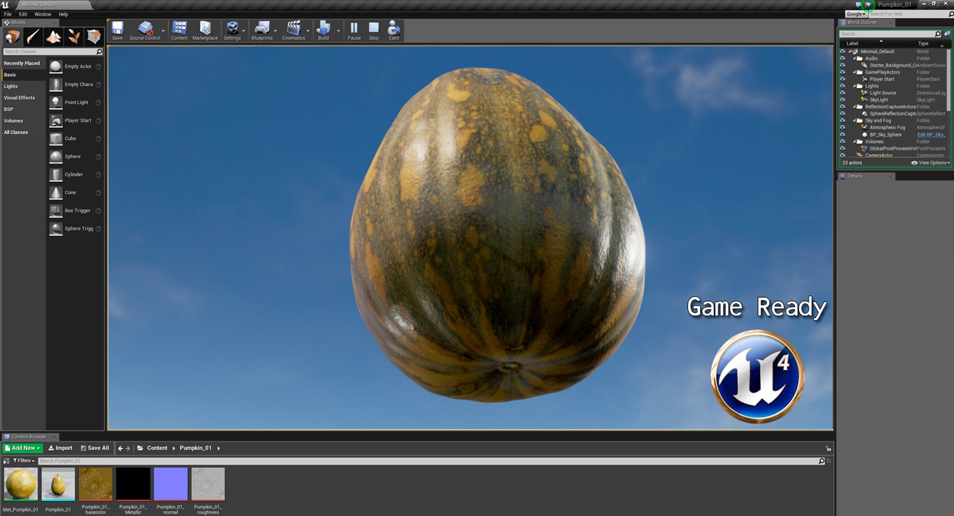Open the Blueprints dropdown arrow
Image resolution: width=954 pixels, height=516 pixels.
click(x=275, y=31)
